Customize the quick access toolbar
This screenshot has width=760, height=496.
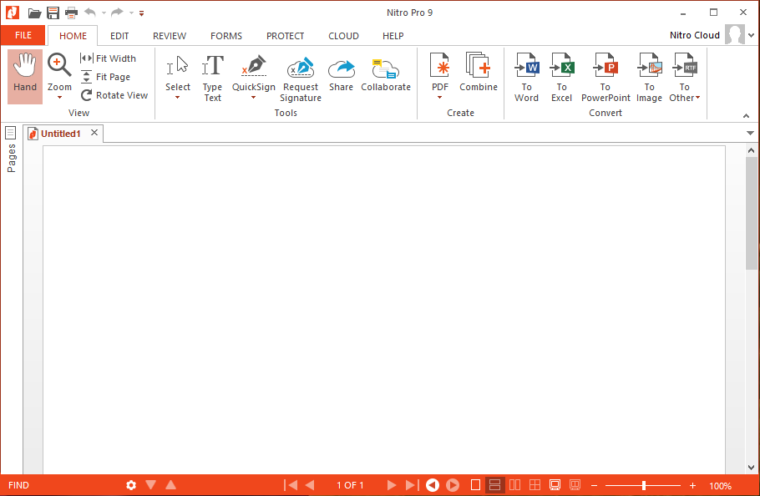point(141,13)
